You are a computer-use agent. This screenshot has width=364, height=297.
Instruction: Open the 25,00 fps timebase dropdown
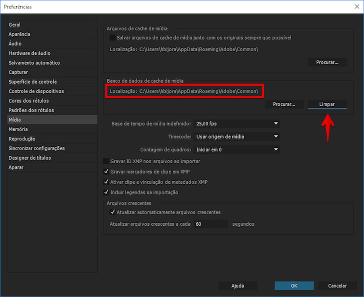(236, 124)
